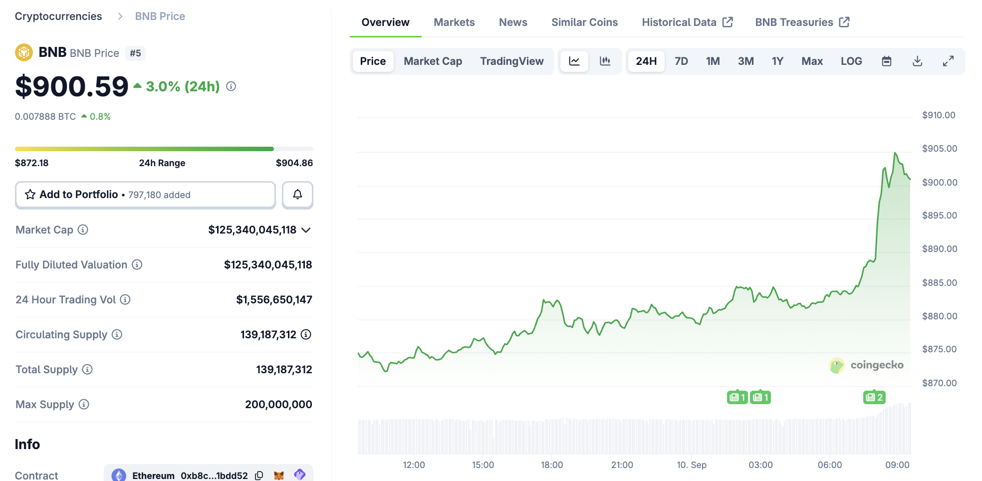Enable logarithmic scale with LOG button
982x481 pixels.
[x=851, y=61]
